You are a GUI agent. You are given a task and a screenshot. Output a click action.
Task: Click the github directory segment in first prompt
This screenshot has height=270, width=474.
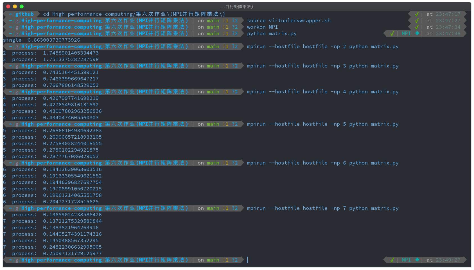tap(24, 14)
